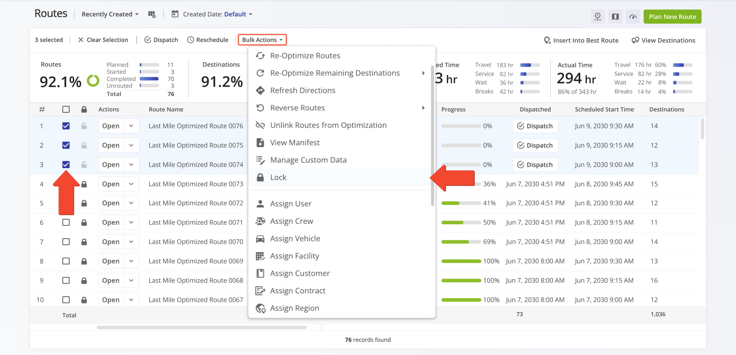Uncheck the checkbox for route 0075
736x355 pixels.
click(x=66, y=145)
